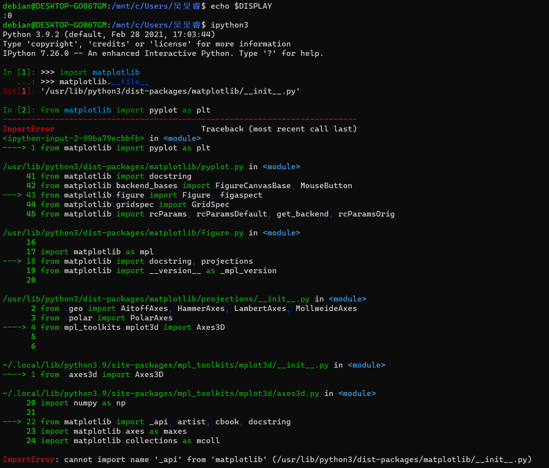Click 'artist' on line 22

click(x=192, y=422)
